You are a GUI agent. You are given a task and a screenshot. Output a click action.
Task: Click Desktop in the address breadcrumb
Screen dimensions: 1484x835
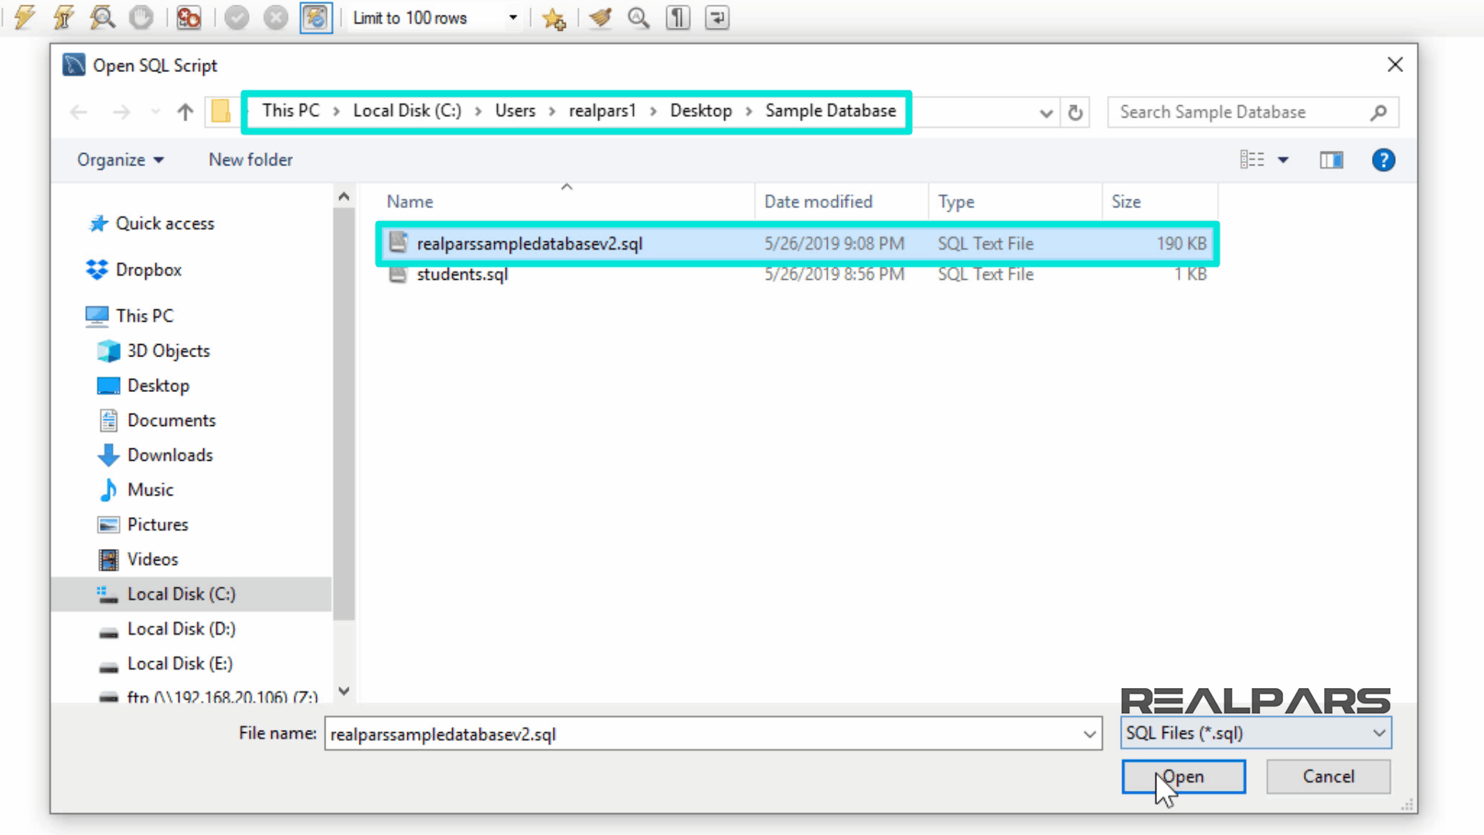[x=700, y=111]
